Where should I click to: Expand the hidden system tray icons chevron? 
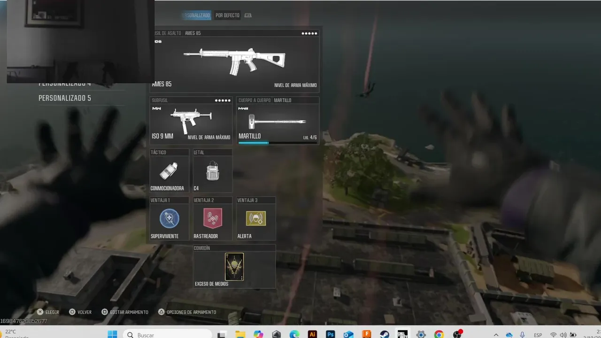click(x=496, y=335)
